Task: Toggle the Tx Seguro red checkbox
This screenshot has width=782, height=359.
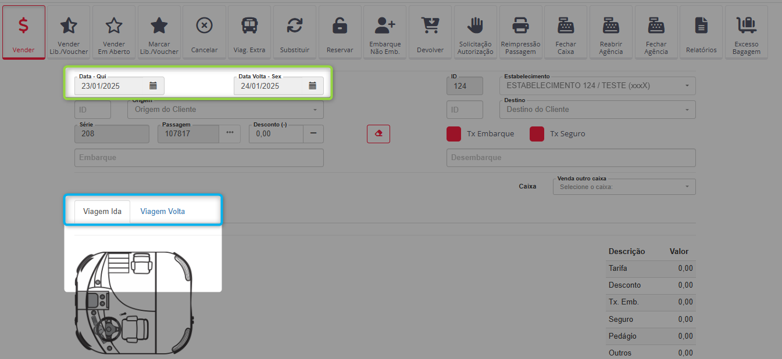Action: coord(537,134)
